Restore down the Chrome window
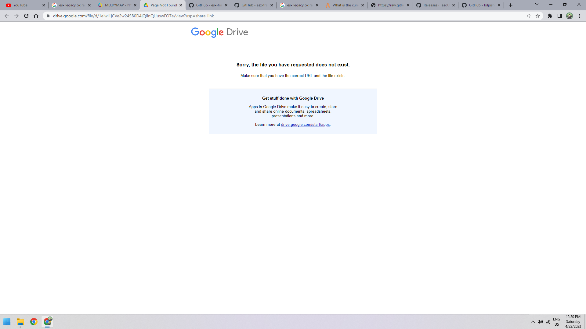Image resolution: width=586 pixels, height=329 pixels. (x=565, y=5)
